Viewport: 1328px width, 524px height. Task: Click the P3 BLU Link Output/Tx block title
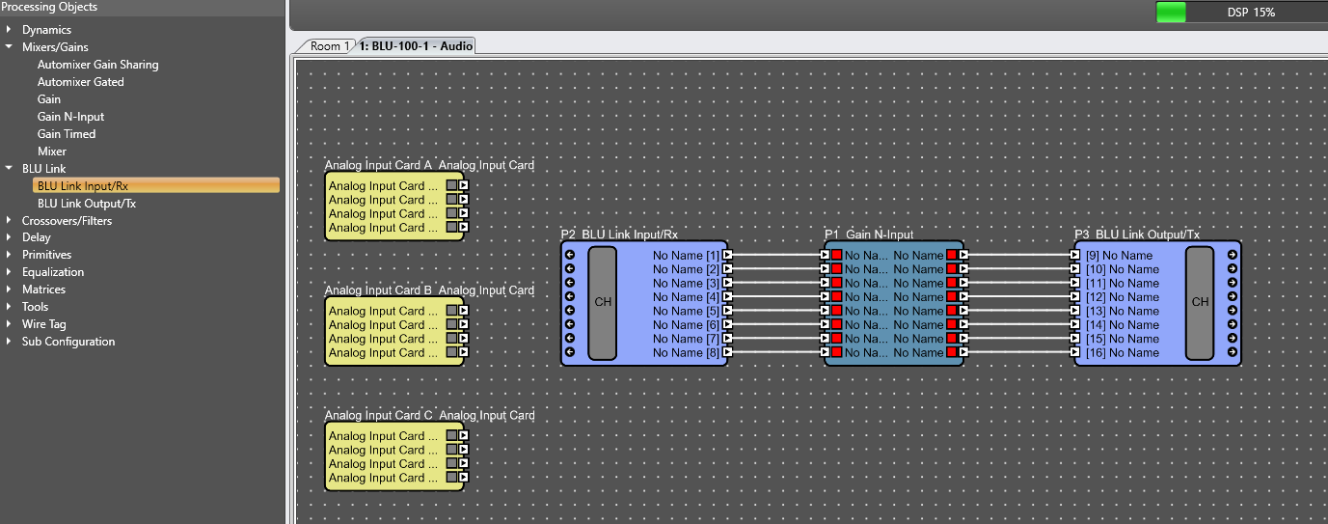click(1137, 234)
